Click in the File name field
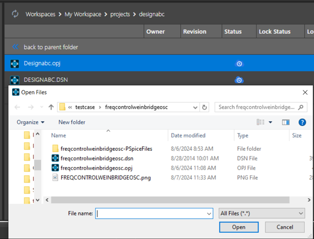Viewport: 314px width, 239px height. 154,213
